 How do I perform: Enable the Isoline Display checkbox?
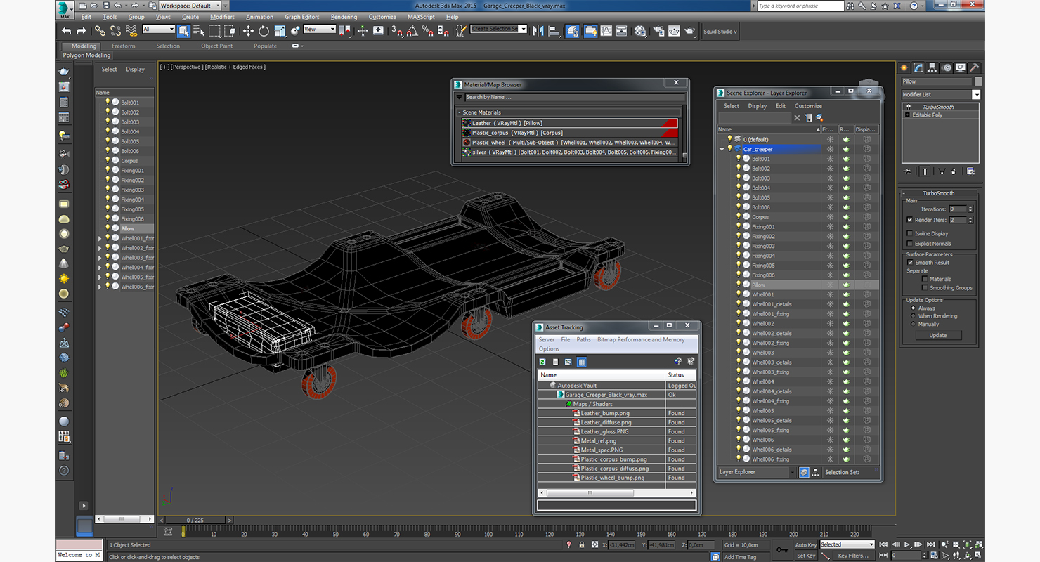(910, 233)
